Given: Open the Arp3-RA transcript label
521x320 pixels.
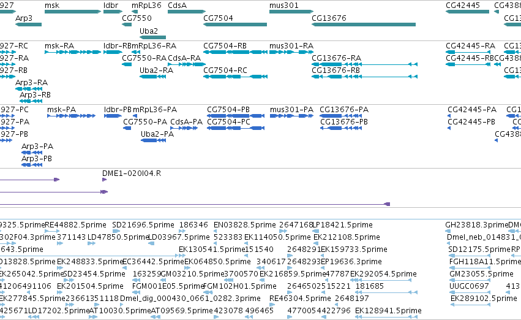Looking at the screenshot, I should click(32, 83).
